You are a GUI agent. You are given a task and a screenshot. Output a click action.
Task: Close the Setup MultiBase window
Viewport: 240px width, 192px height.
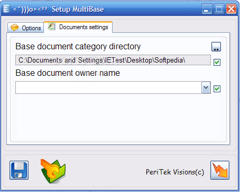[231, 8]
